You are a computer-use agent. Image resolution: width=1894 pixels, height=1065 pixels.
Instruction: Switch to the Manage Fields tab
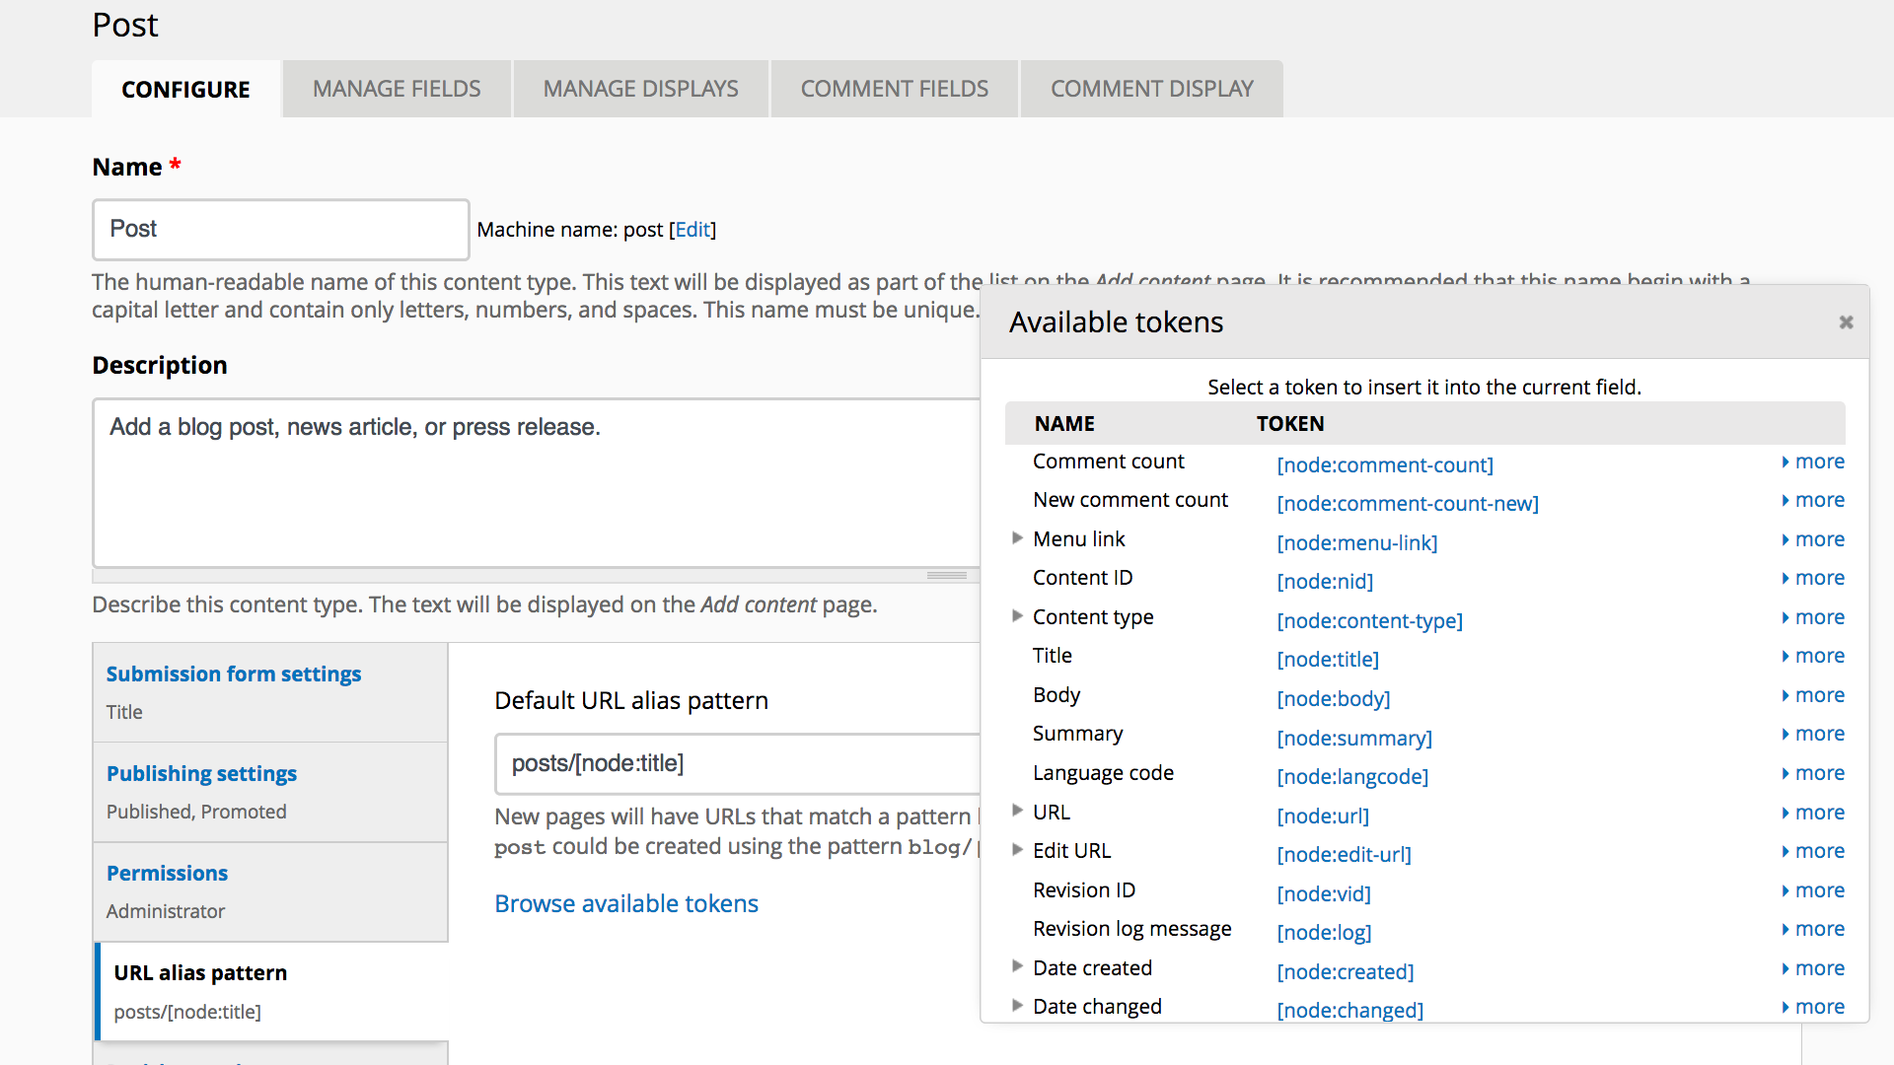pyautogui.click(x=397, y=89)
